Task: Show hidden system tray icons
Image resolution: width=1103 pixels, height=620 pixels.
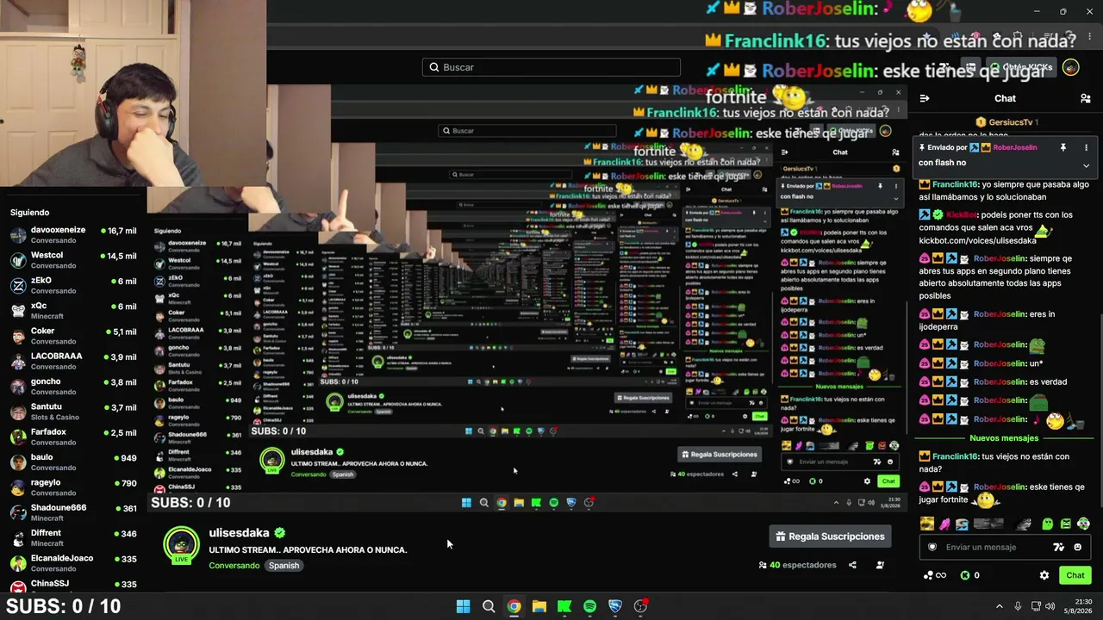Action: pyautogui.click(x=1000, y=606)
